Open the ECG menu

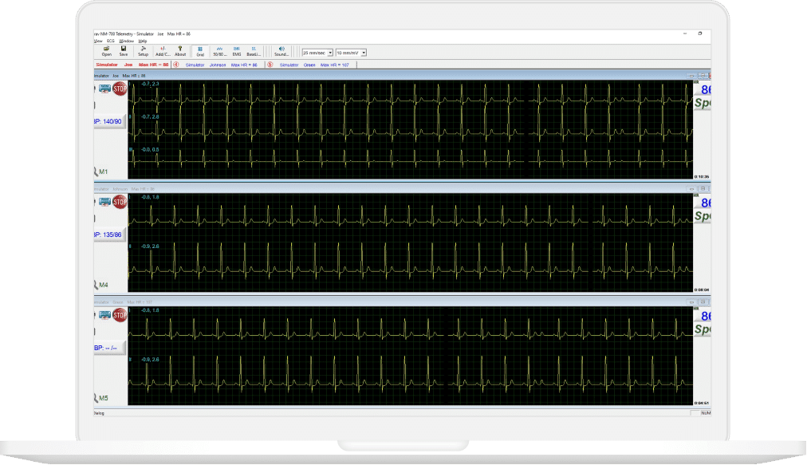coord(111,41)
